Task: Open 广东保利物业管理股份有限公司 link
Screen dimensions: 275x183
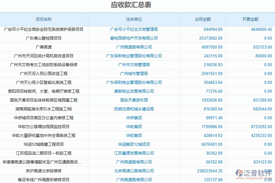Action: 134,56
